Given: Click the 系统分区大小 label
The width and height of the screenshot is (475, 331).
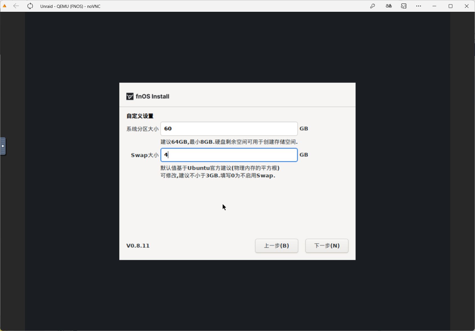Looking at the screenshot, I should (142, 129).
